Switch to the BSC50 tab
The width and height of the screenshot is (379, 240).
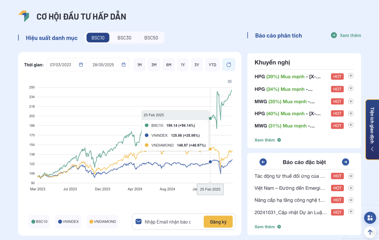point(151,38)
